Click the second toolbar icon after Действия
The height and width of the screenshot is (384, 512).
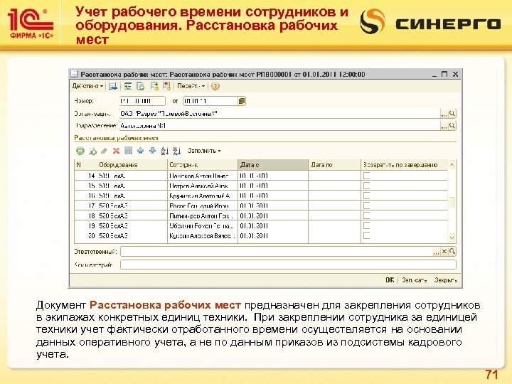(128, 86)
